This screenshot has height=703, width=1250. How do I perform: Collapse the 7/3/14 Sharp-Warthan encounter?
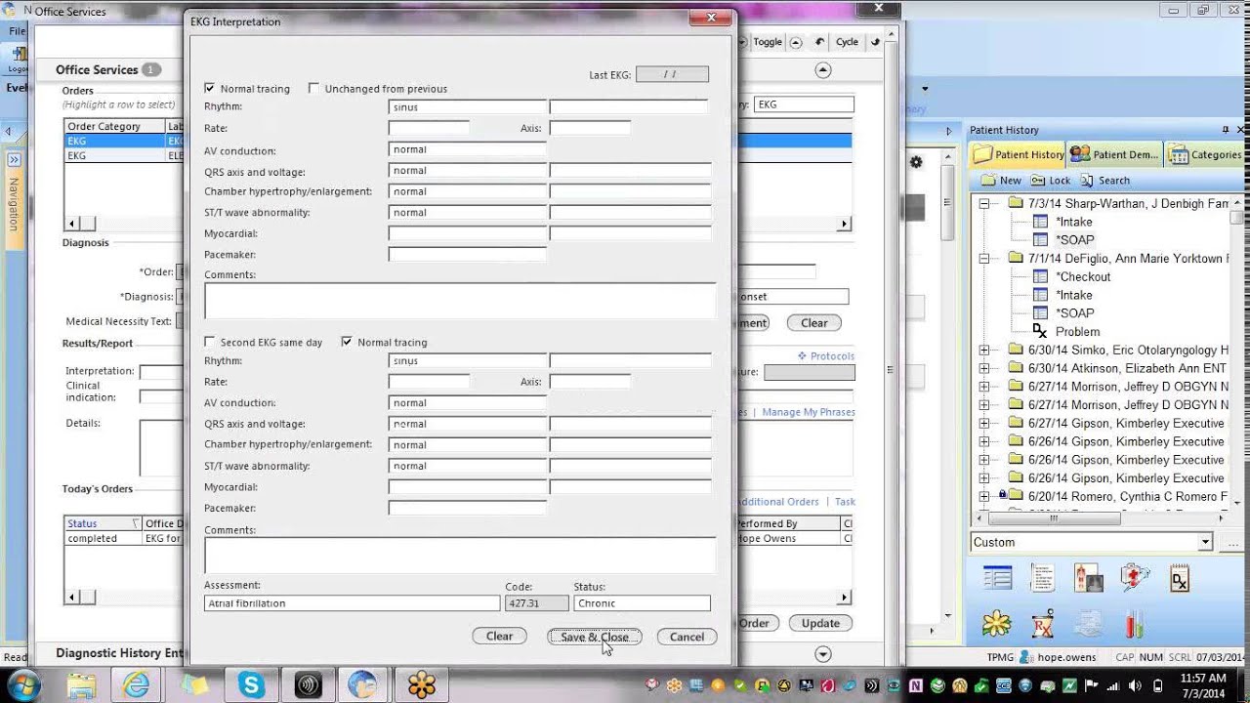(x=984, y=203)
